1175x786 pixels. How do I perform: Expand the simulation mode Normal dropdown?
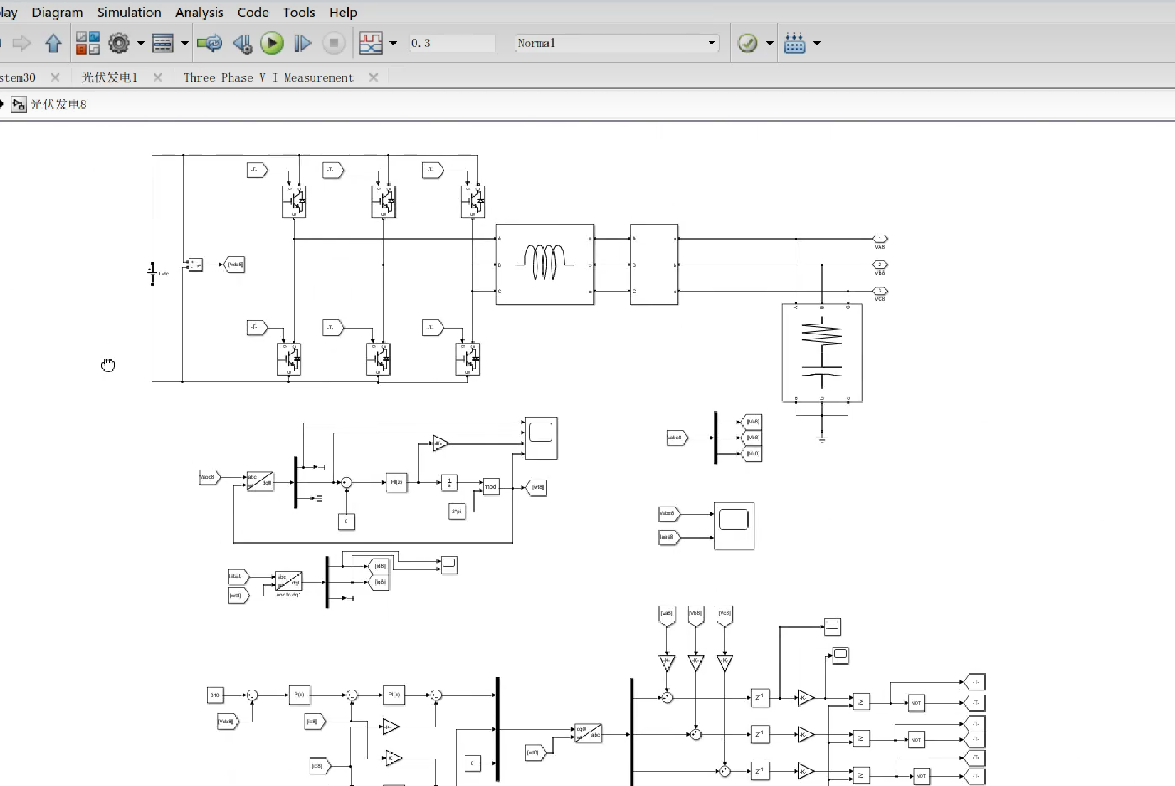(712, 43)
